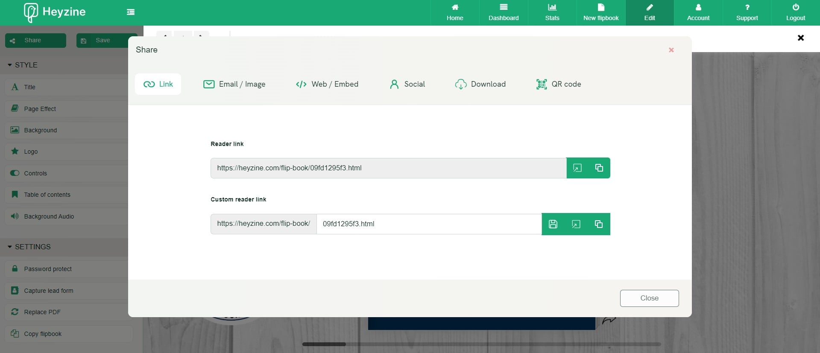
Task: View Stats from the top bar
Action: [x=552, y=13]
